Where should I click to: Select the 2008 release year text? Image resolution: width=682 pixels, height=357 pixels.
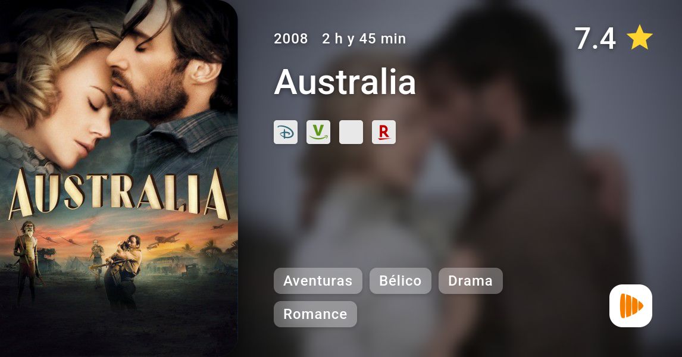[291, 39]
